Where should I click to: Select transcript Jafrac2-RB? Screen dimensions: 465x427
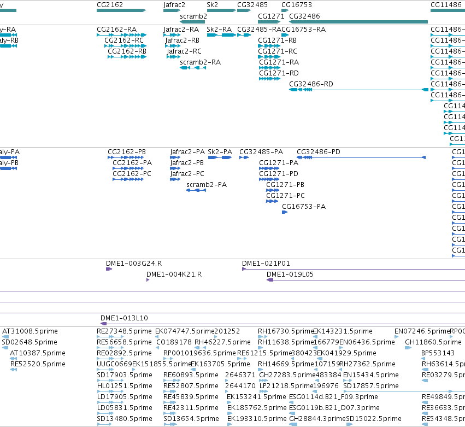173,46
